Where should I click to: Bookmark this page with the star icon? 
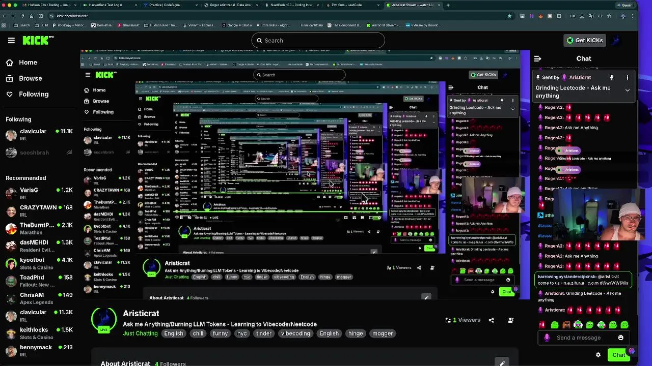pos(509,16)
